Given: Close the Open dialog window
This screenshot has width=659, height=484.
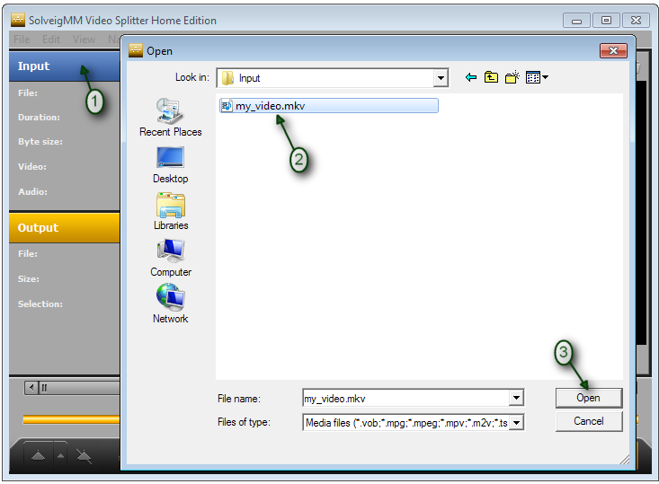Looking at the screenshot, I should point(613,51).
